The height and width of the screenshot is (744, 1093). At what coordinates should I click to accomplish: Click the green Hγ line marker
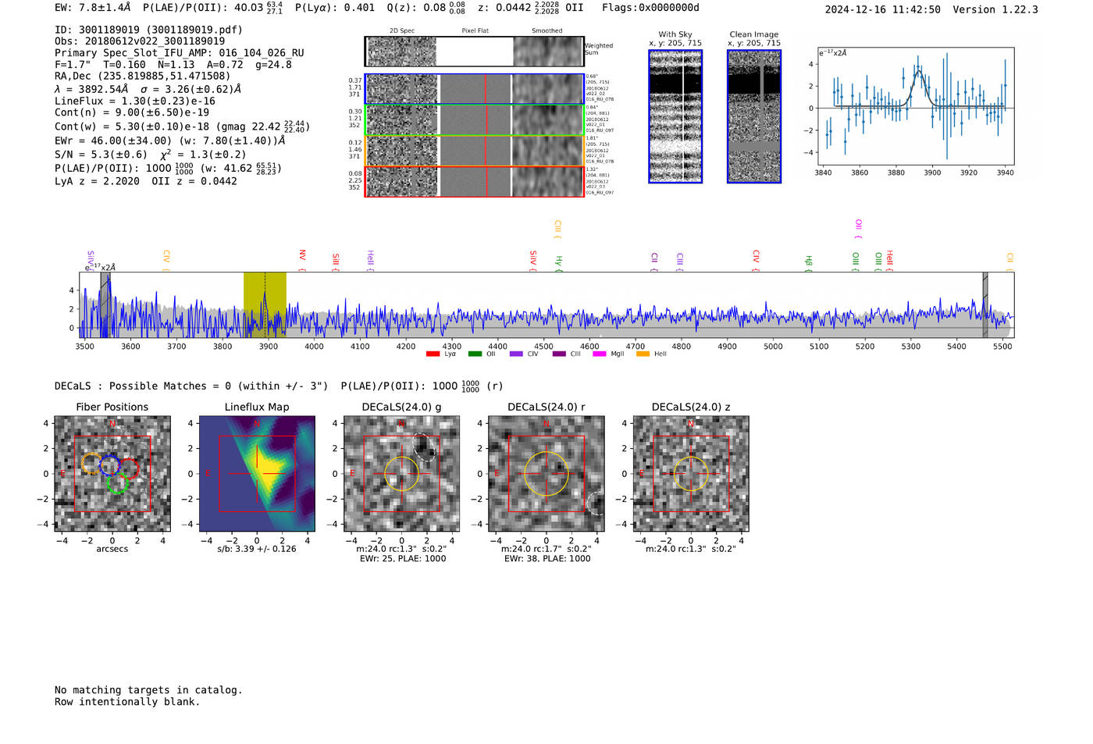559,263
